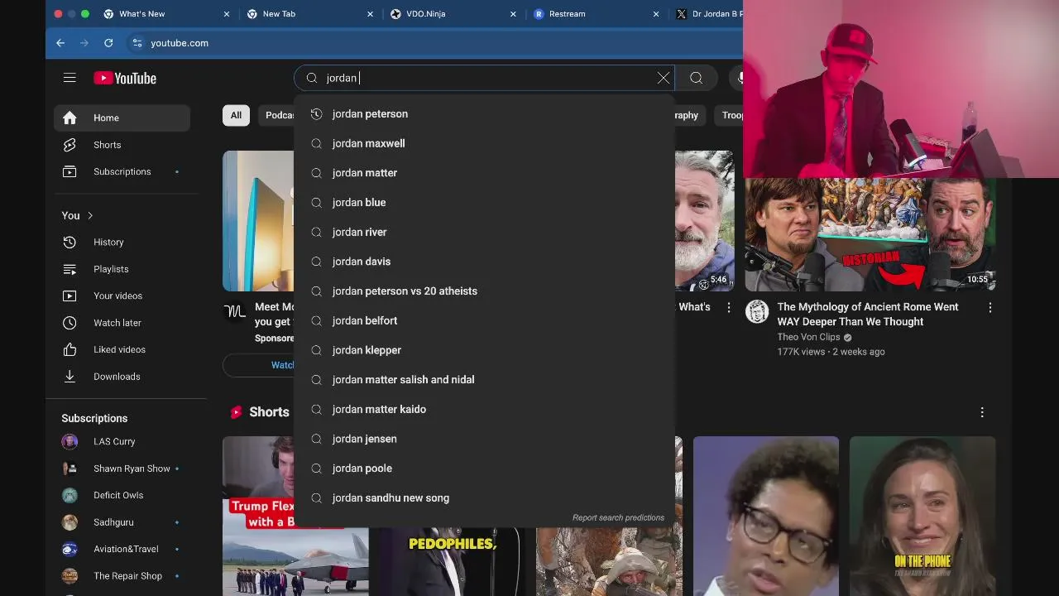Select suggestion jordan river
This screenshot has height=596, width=1059.
(x=484, y=232)
